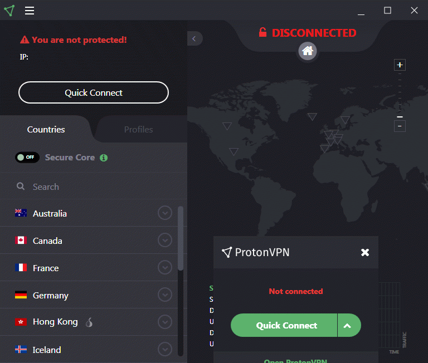Viewport: 428px width, 363px height.
Task: Focus the country Search field
Action: [94, 187]
